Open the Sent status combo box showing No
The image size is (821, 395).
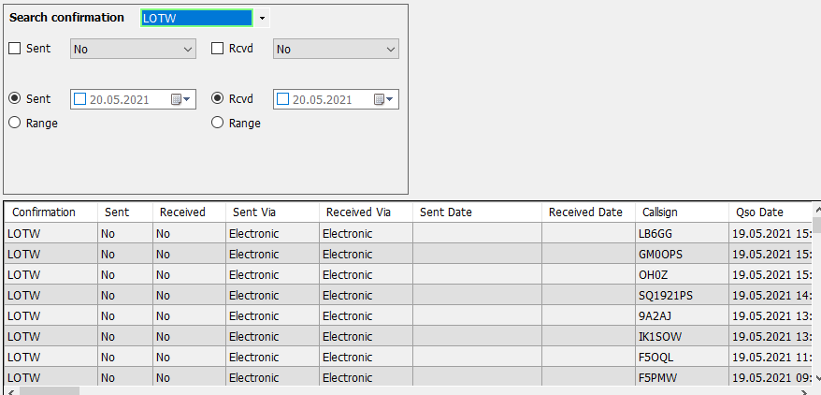tap(133, 50)
